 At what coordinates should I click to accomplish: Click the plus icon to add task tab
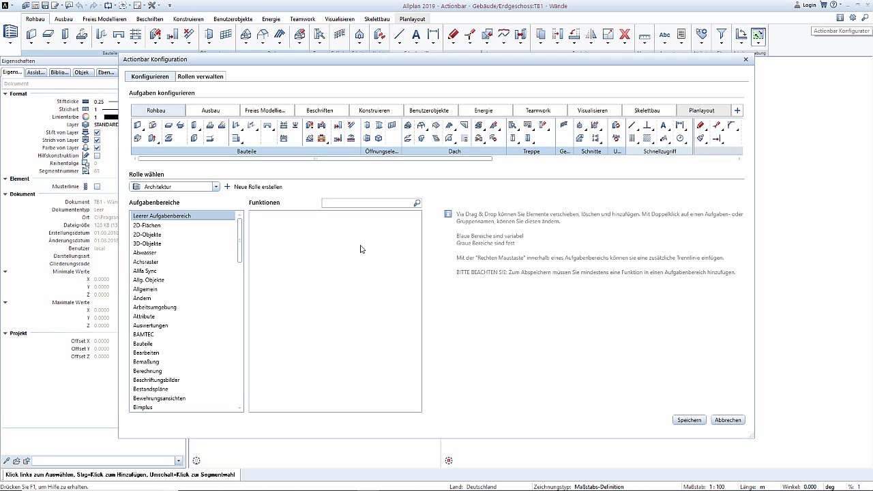tap(737, 110)
